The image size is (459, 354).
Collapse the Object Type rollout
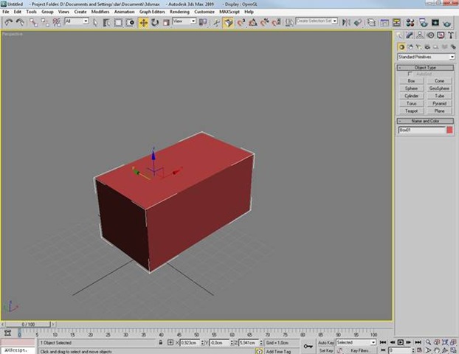[426, 67]
